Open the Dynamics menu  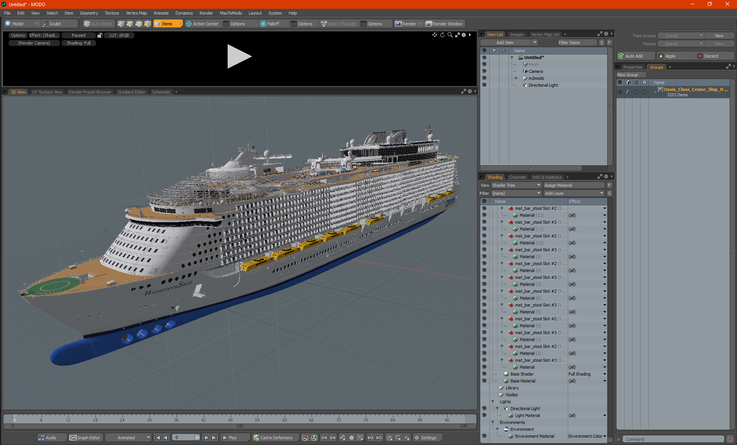pyautogui.click(x=184, y=13)
